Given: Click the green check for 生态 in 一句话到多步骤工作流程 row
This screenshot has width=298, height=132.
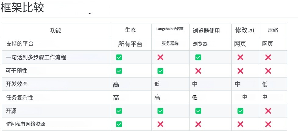Looking at the screenshot, I should pos(119,57).
